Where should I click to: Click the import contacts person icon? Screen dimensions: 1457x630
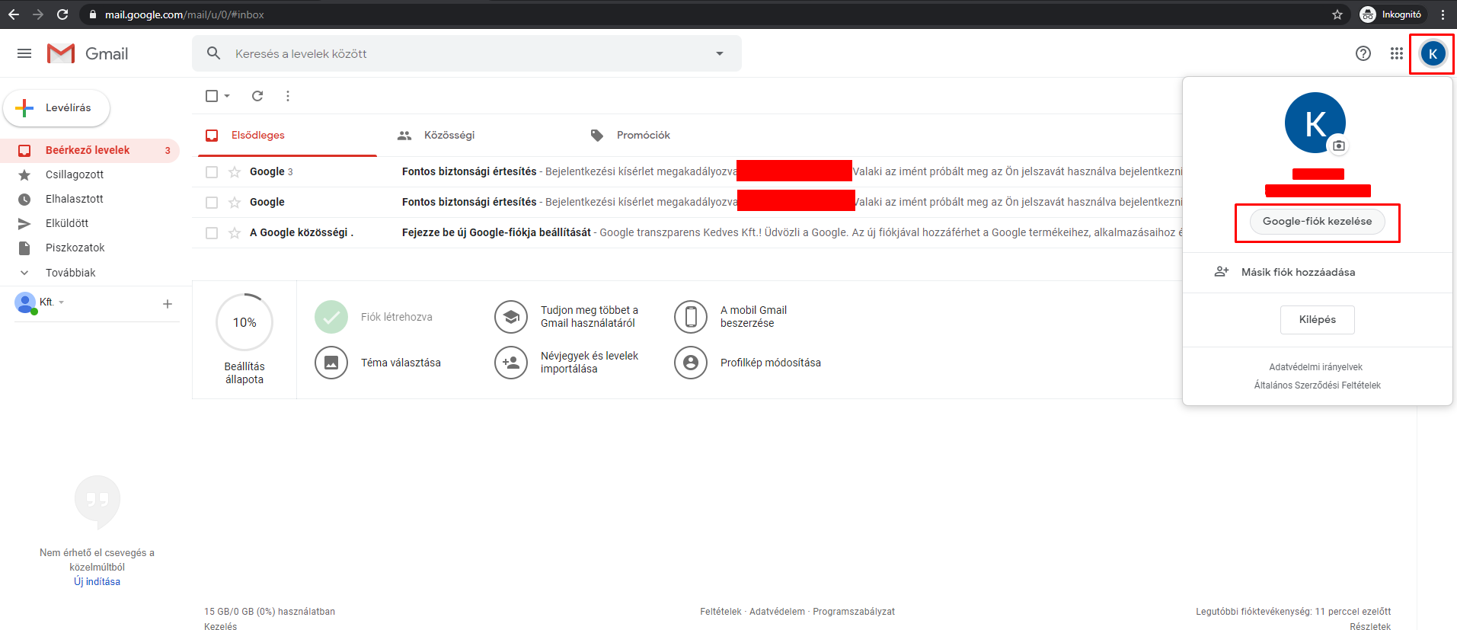click(x=511, y=363)
